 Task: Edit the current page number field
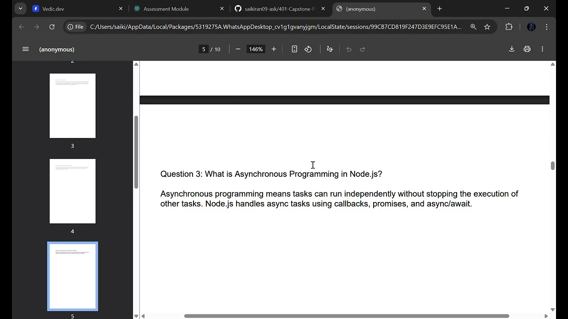pos(204,49)
